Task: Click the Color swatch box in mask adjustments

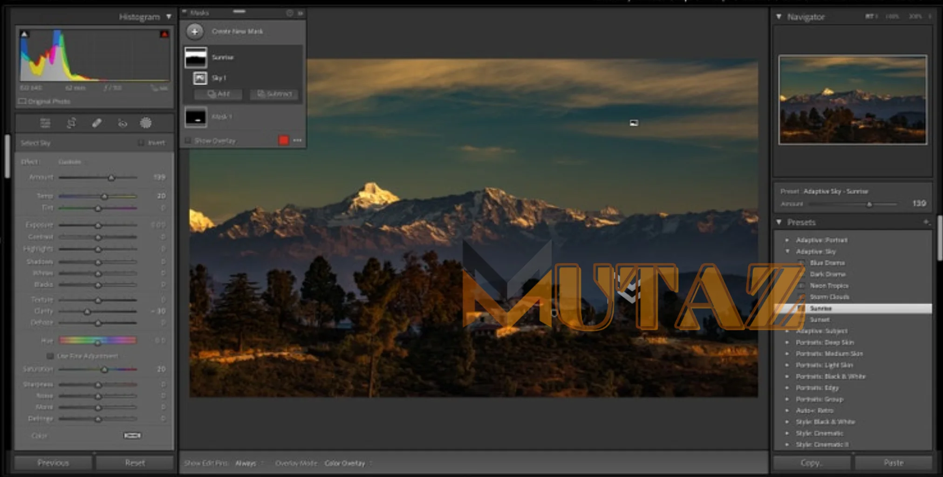Action: [132, 436]
